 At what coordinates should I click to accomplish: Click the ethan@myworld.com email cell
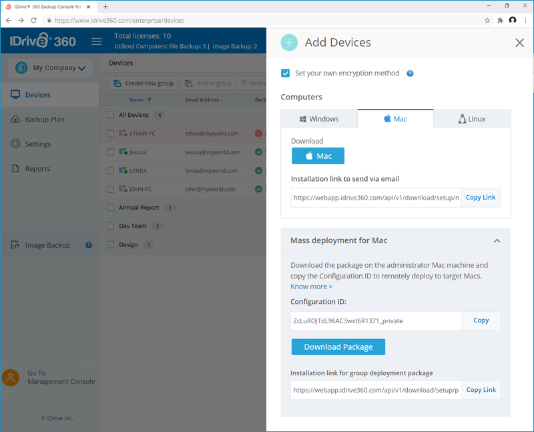point(212,134)
